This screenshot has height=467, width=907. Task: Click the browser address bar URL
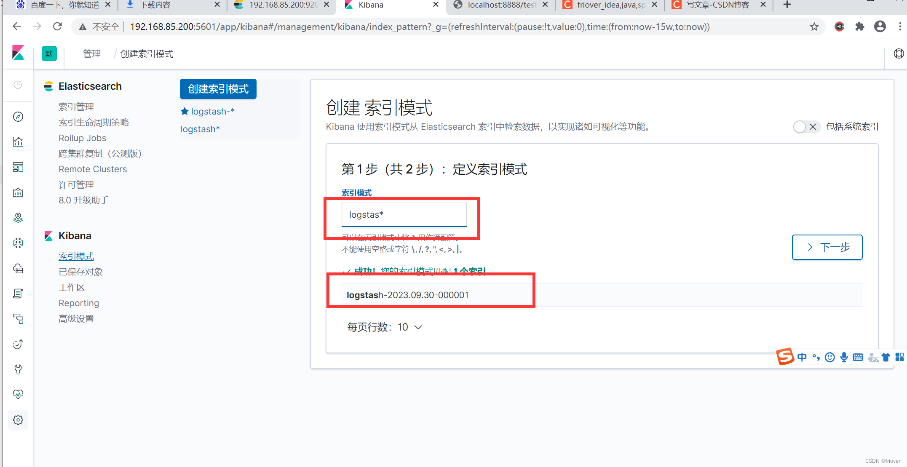(420, 27)
